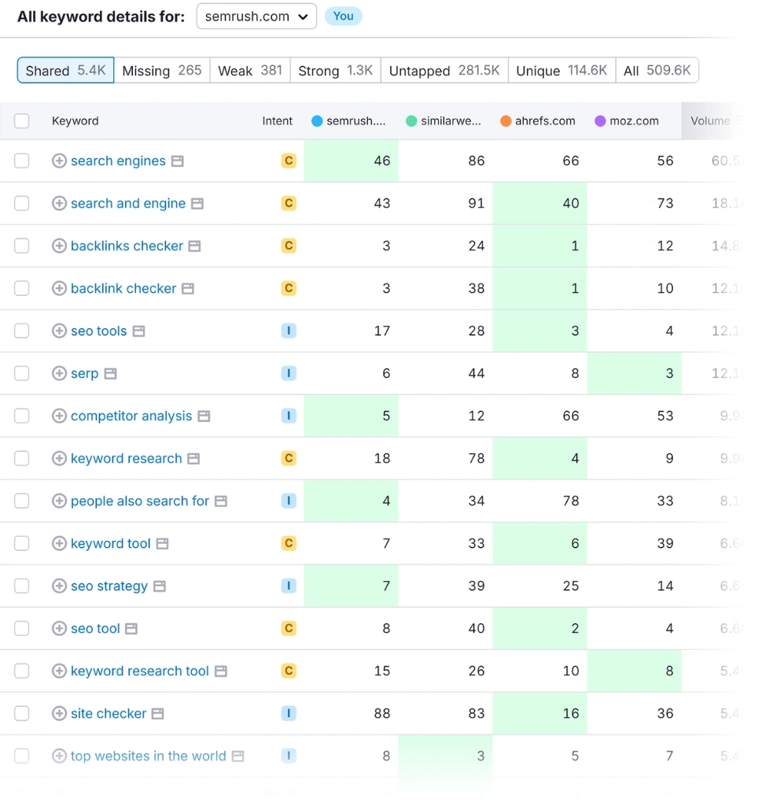The image size is (762, 806).
Task: Tick the checkbox for site checker row
Action: [21, 713]
